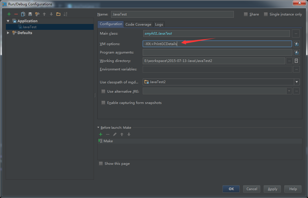Enable the Share checkbox

tap(246, 14)
